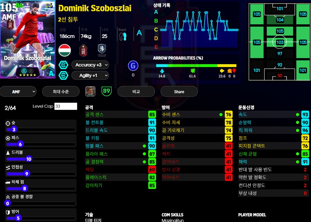Click the booster icon beside Accuracy +3
This screenshot has height=222, width=311.
coord(63,65)
